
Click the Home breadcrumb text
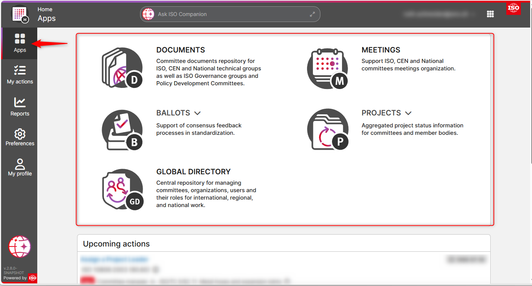(x=45, y=9)
